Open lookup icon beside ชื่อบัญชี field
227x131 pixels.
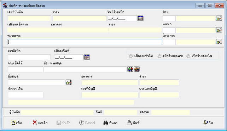69,82
